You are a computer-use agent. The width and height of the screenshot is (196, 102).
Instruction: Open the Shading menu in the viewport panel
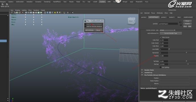(x=18, y=10)
